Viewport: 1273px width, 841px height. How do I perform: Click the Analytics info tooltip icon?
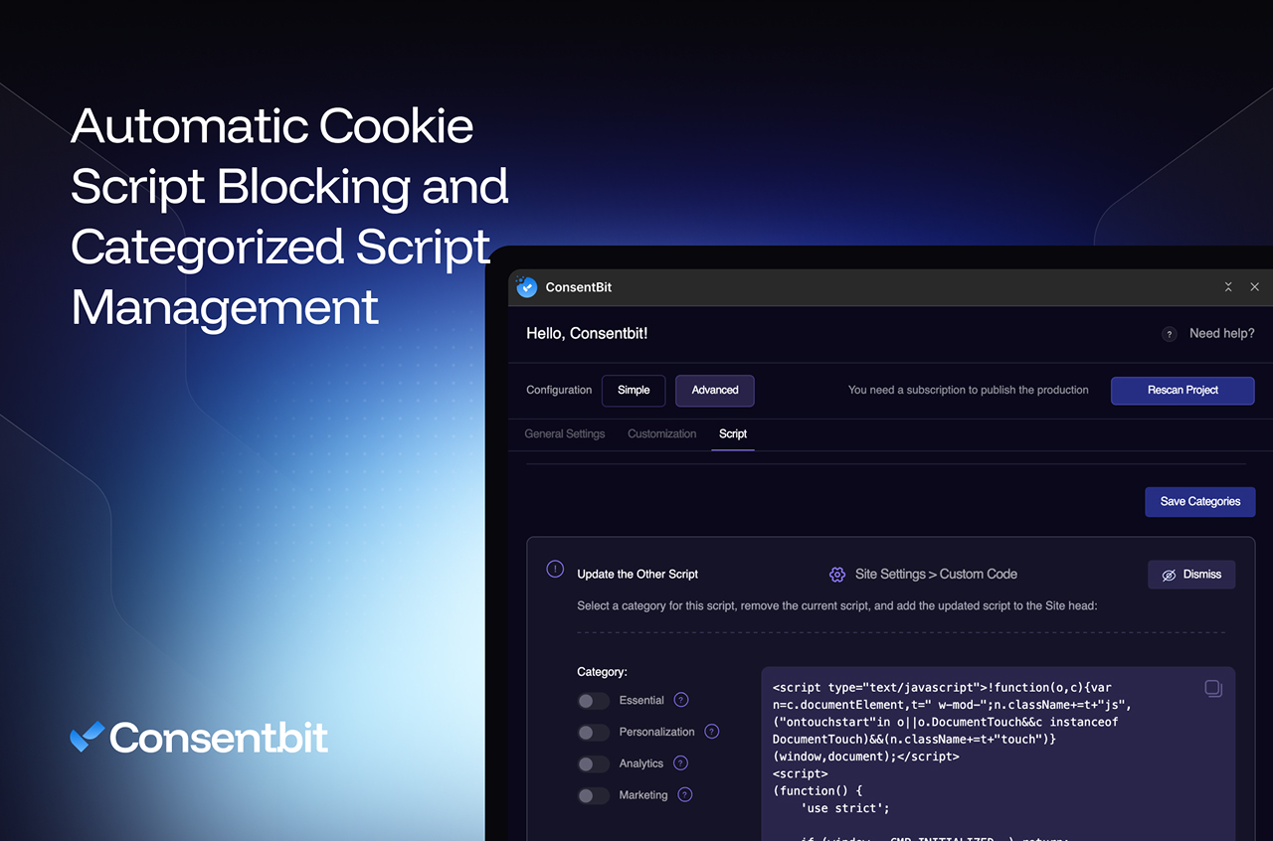[x=680, y=763]
